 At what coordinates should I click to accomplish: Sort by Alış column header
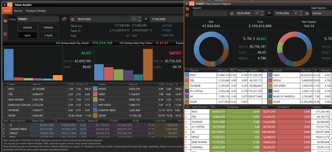[218, 107]
